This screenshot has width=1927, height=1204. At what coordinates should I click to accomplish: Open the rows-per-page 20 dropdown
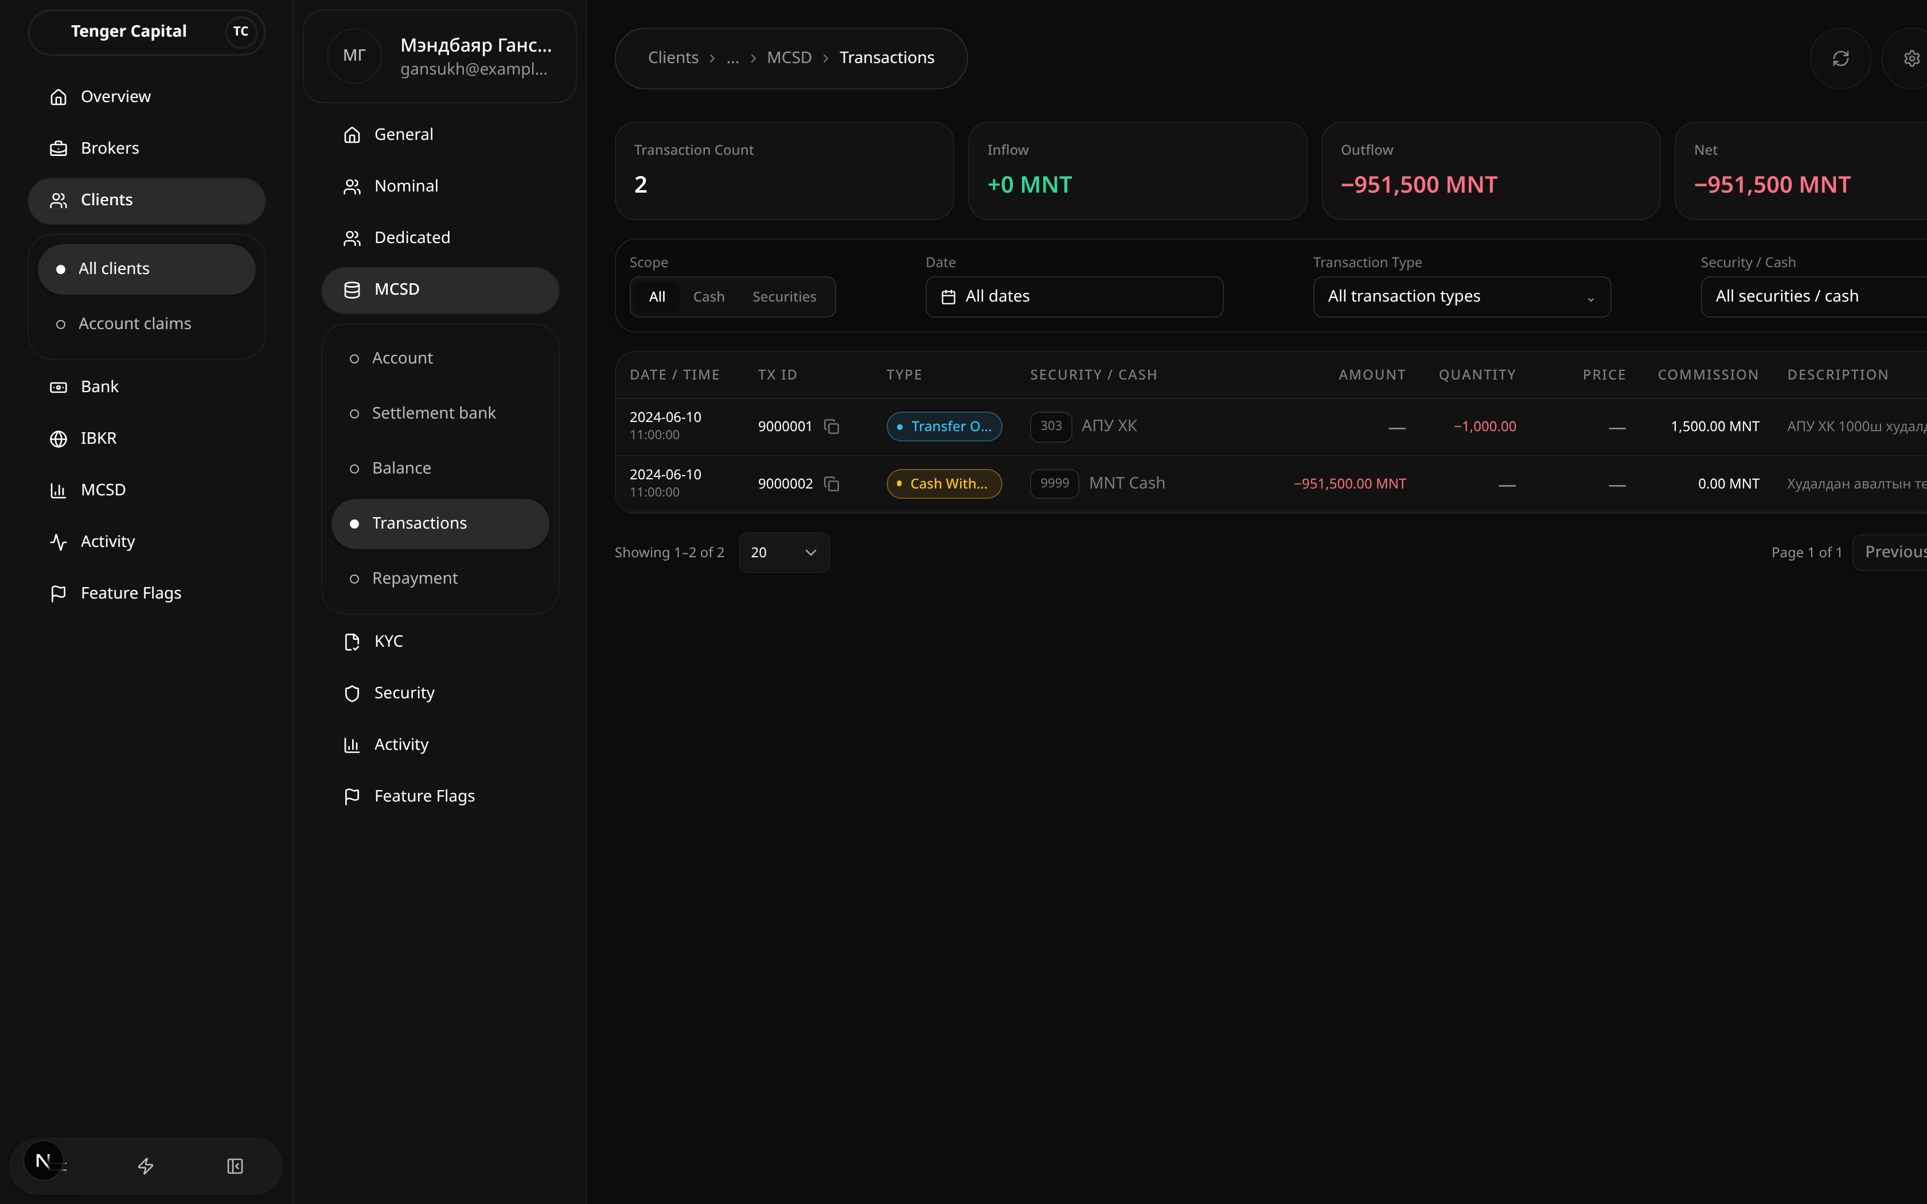785,553
